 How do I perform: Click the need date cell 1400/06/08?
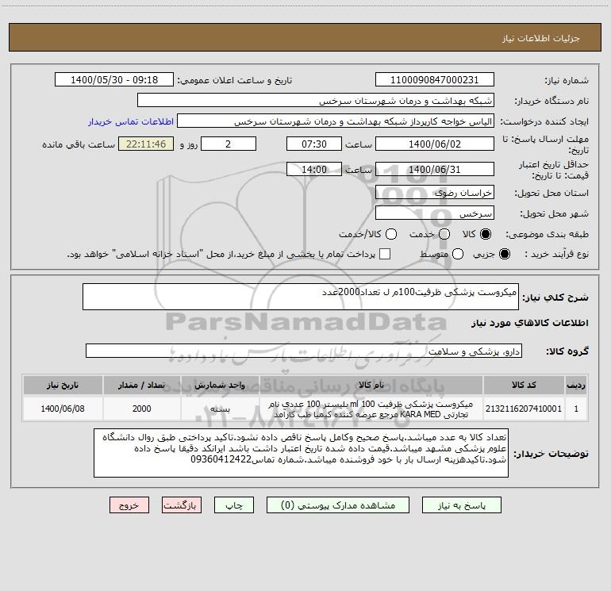click(63, 409)
